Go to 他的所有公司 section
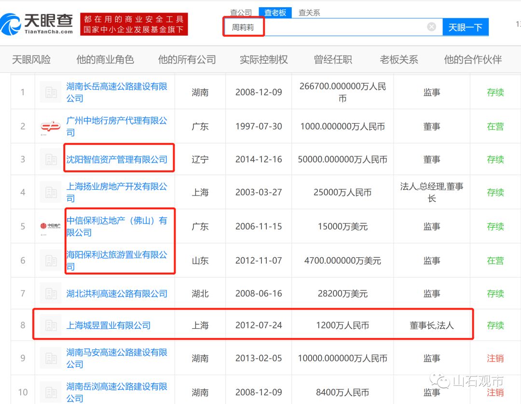Viewport: 521px width, 404px height. [x=187, y=59]
